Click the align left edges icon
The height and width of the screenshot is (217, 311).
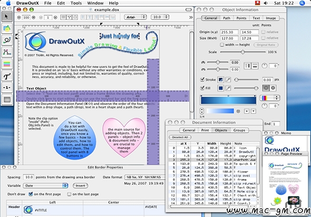coord(84,17)
